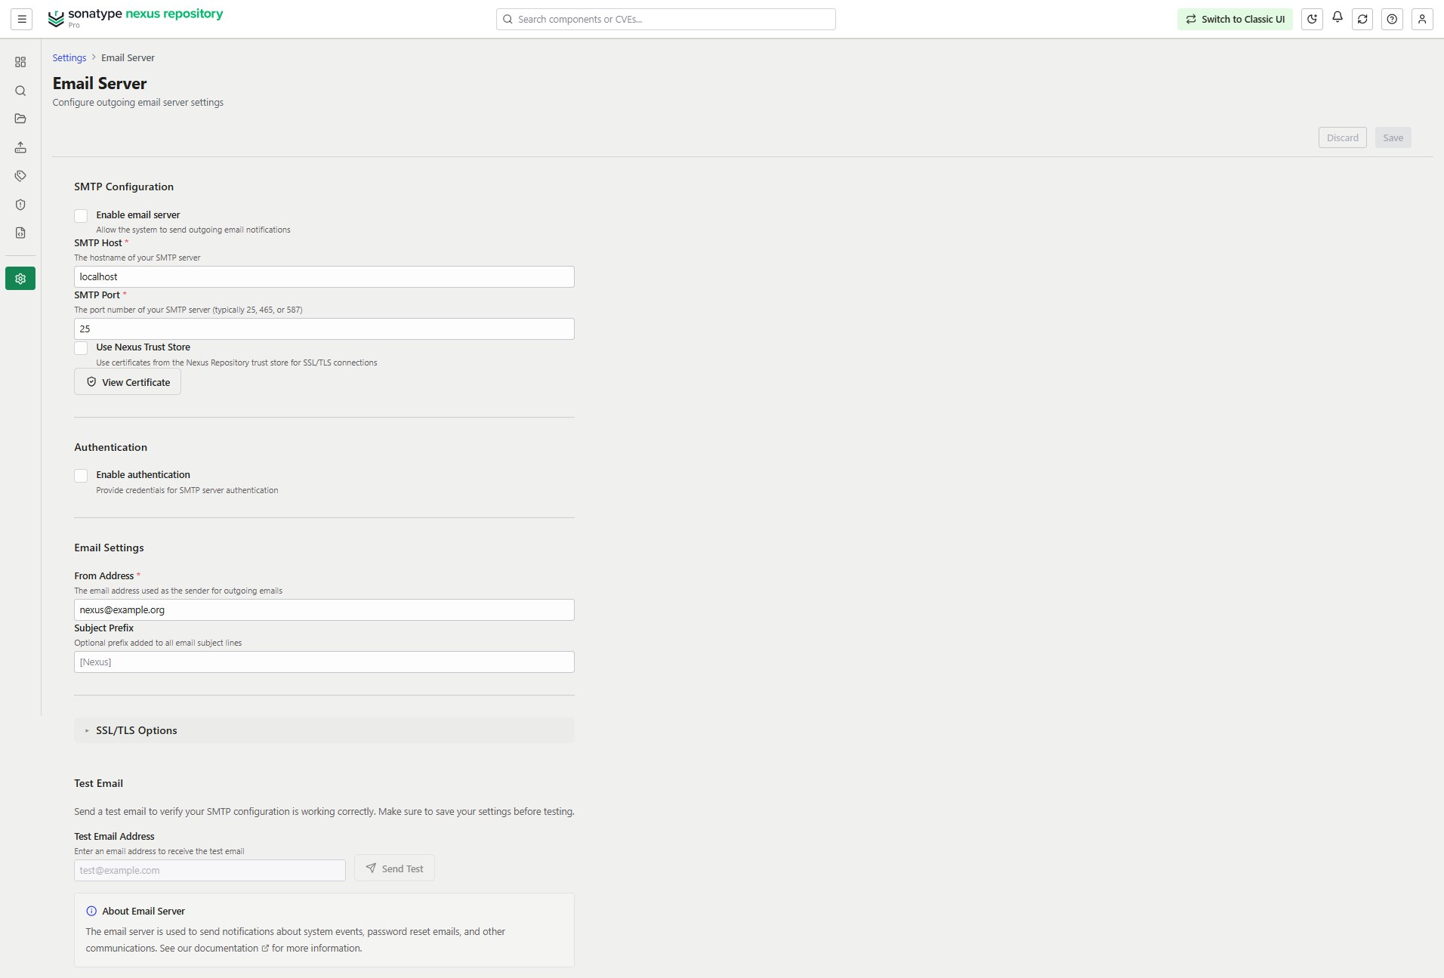Click the Test Email Address field

(210, 871)
